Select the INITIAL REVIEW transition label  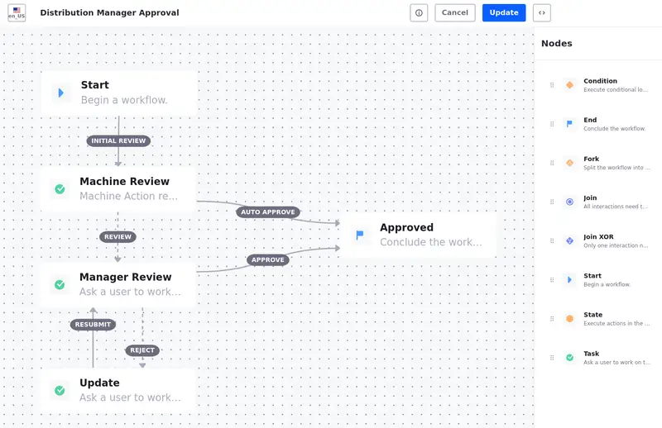[118, 141]
